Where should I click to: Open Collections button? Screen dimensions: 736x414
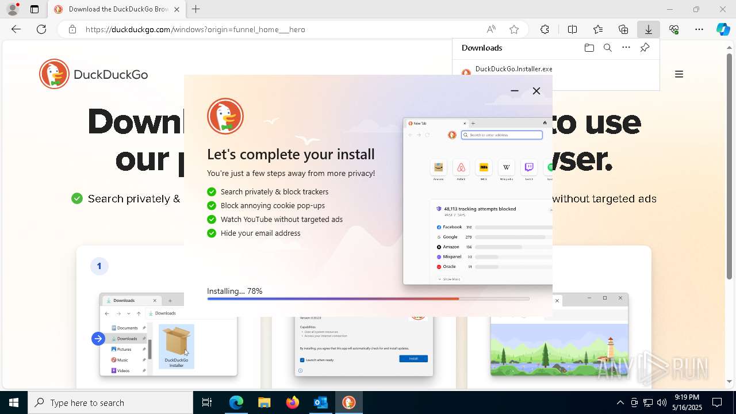click(623, 29)
